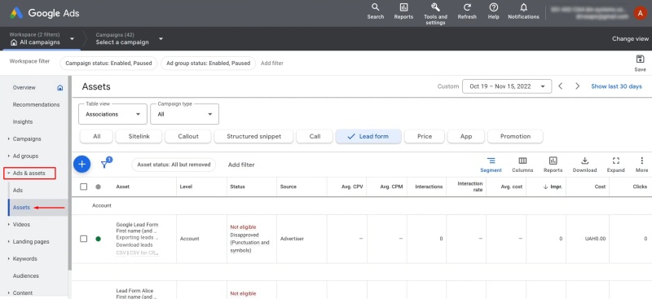Open Ads under Ads & assets
This screenshot has width=652, height=299.
point(17,190)
